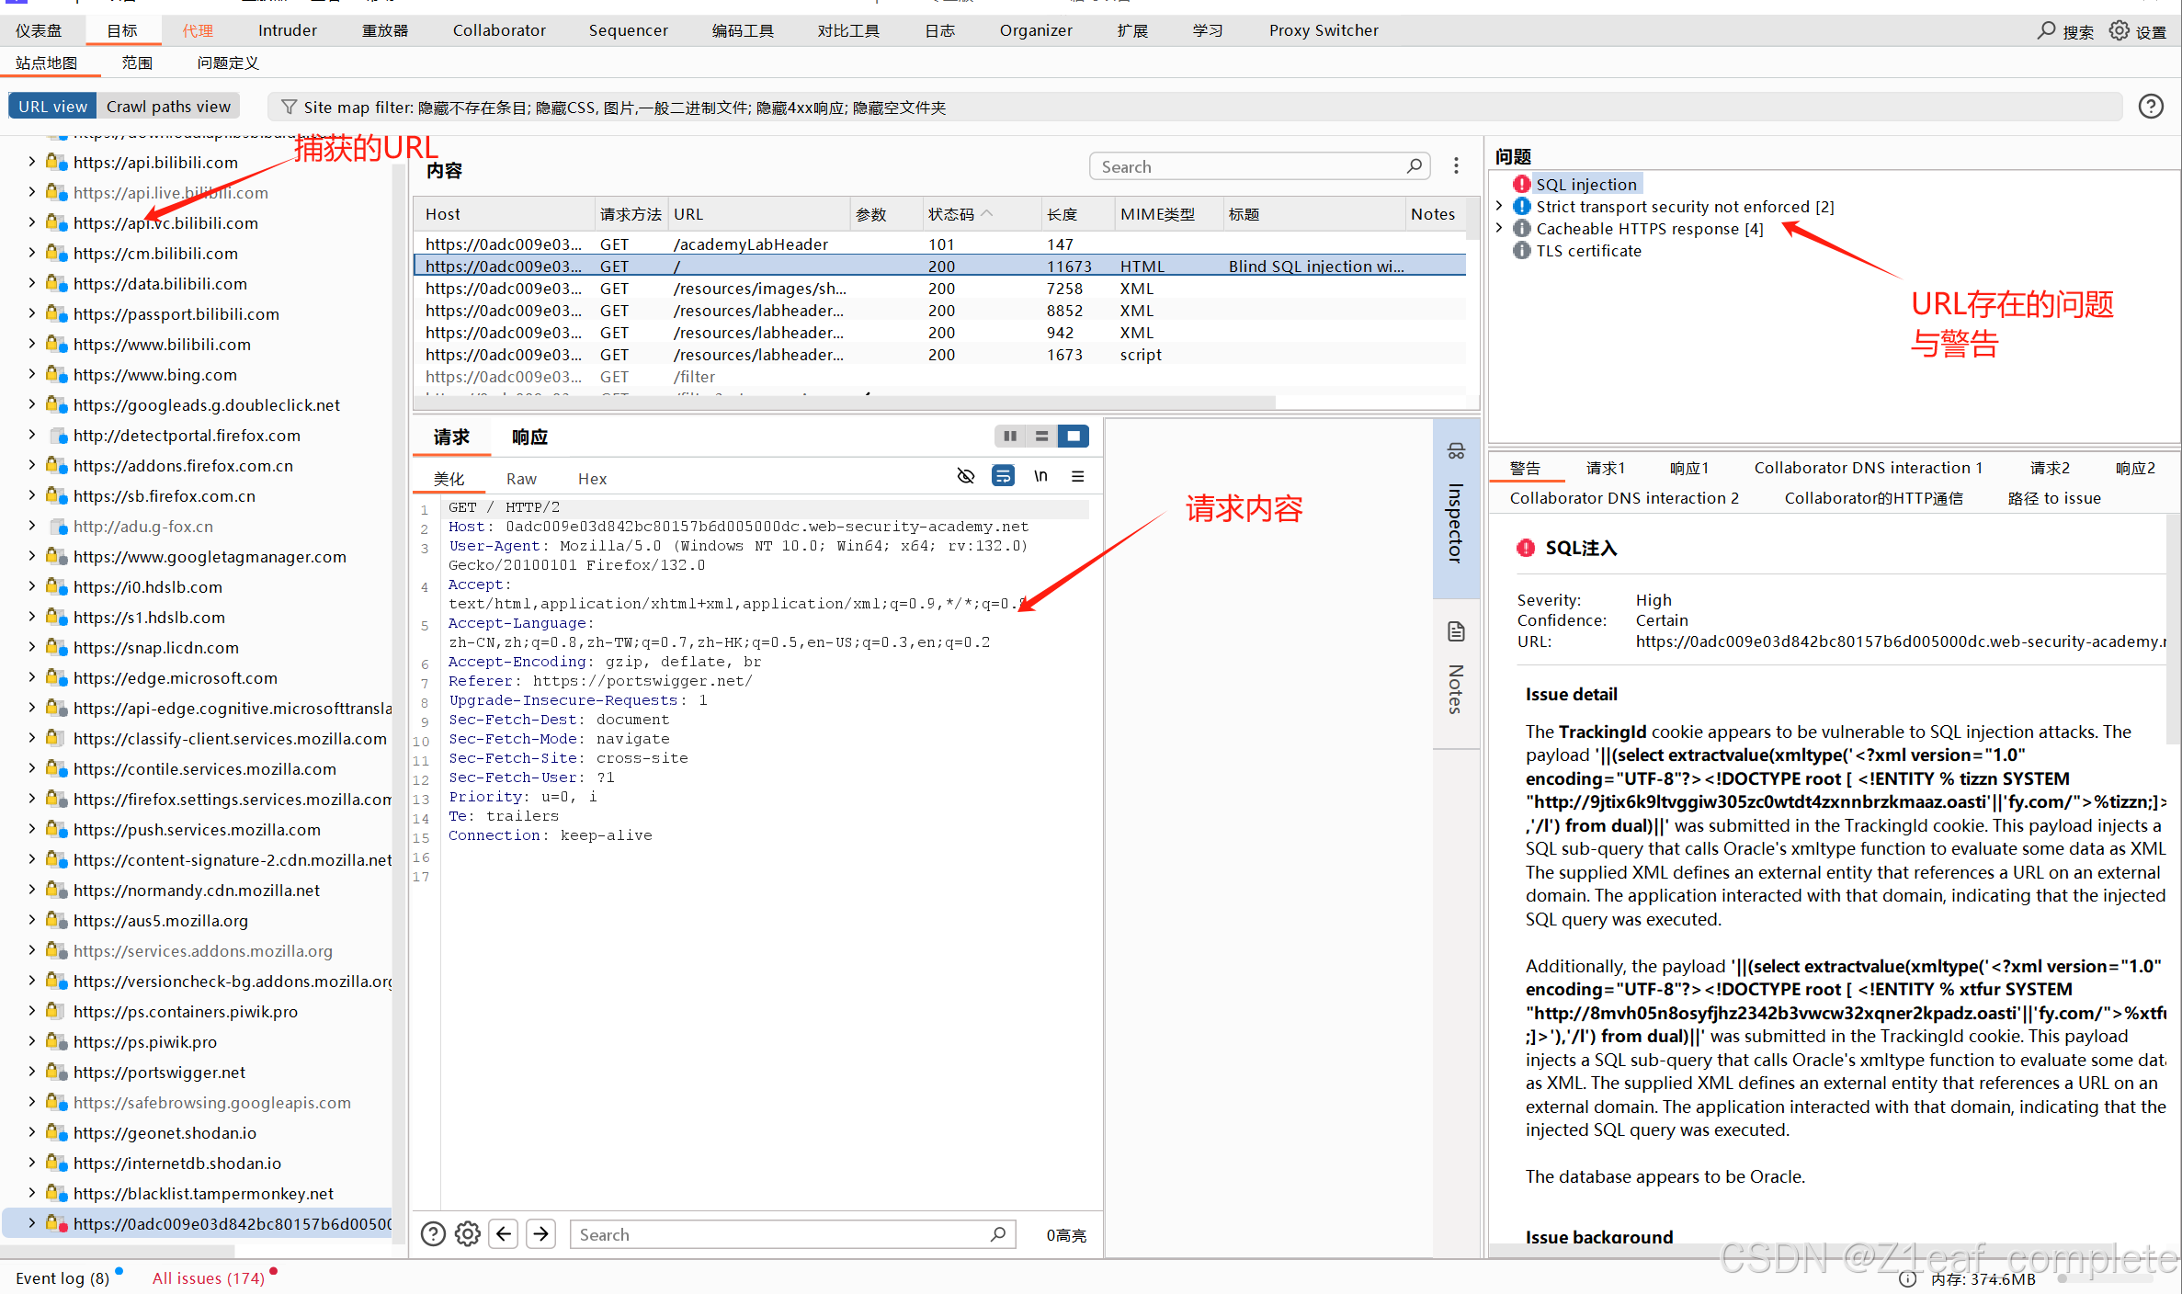Open the three-dot options menu for content table
The height and width of the screenshot is (1294, 2182).
point(1456,165)
